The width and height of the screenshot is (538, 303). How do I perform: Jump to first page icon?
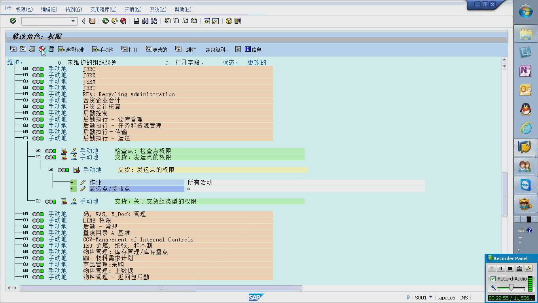167,21
